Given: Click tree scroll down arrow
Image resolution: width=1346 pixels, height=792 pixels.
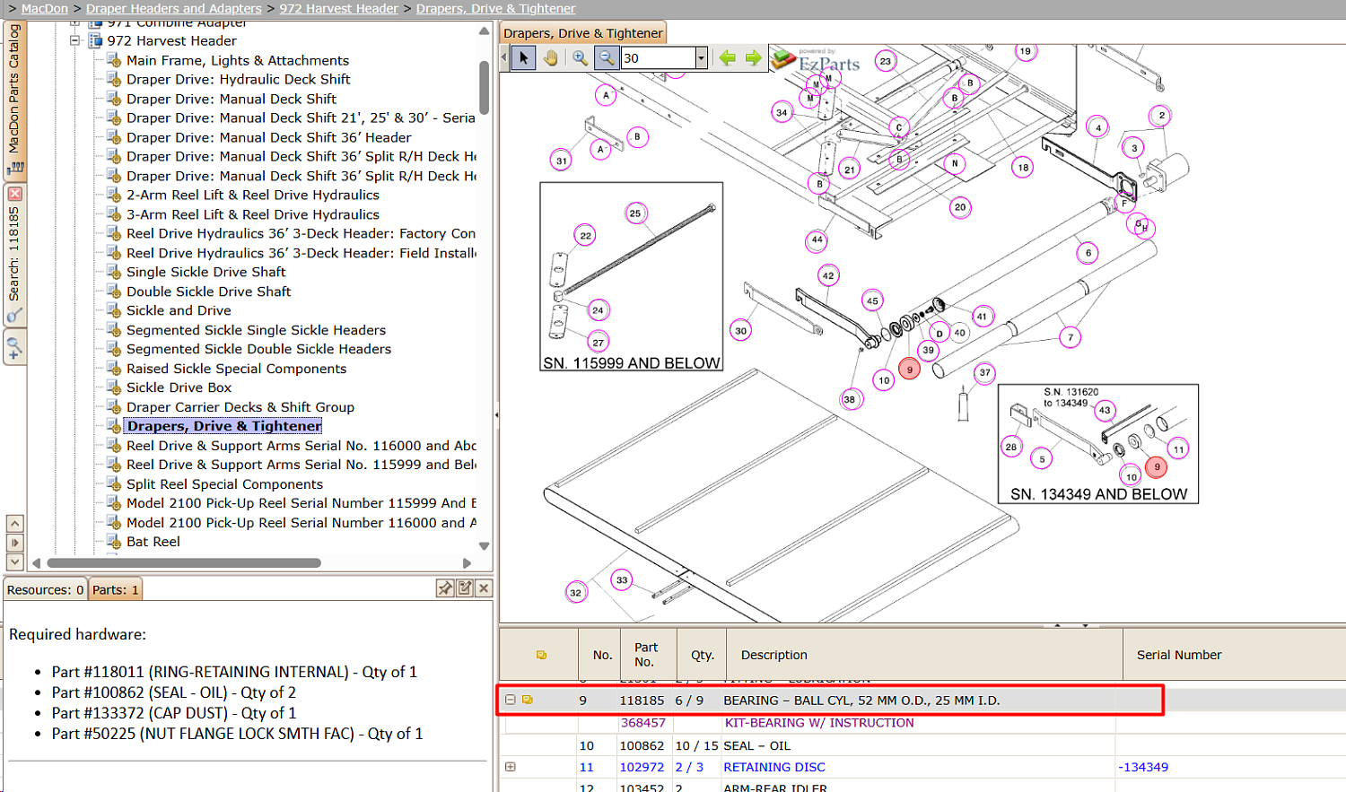Looking at the screenshot, I should click(x=485, y=545).
